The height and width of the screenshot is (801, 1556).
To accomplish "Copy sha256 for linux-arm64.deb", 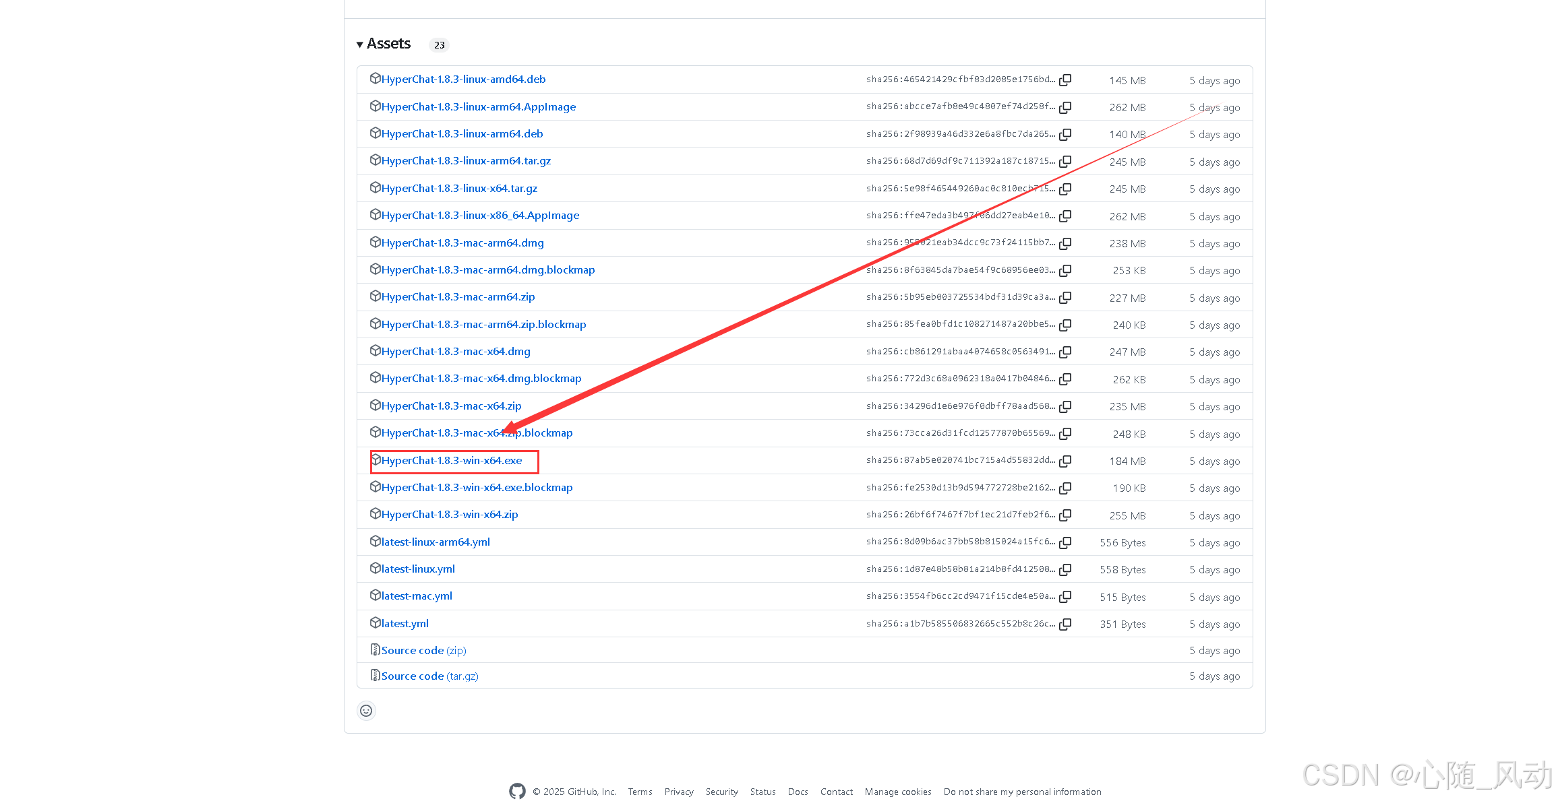I will click(1065, 135).
